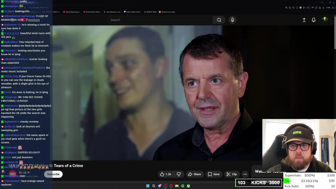Click chat message 'not just boomers'
The height and width of the screenshot is (189, 336).
tap(22, 157)
